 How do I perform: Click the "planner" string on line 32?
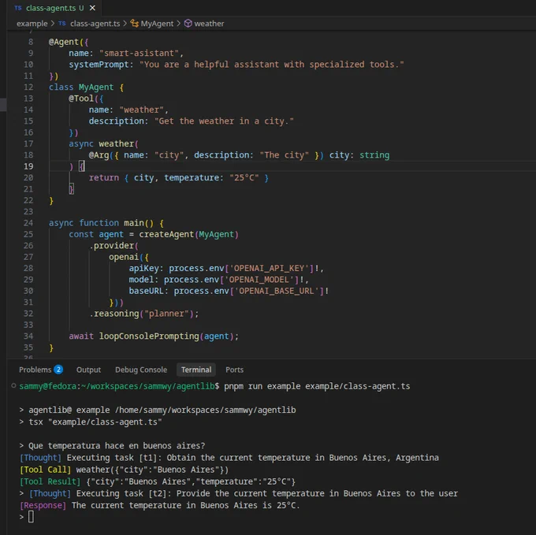coord(166,314)
